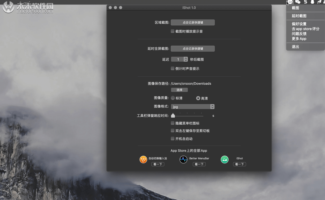
Task: Click 看一下 under Better MenuBar
Action: [x=199, y=164]
